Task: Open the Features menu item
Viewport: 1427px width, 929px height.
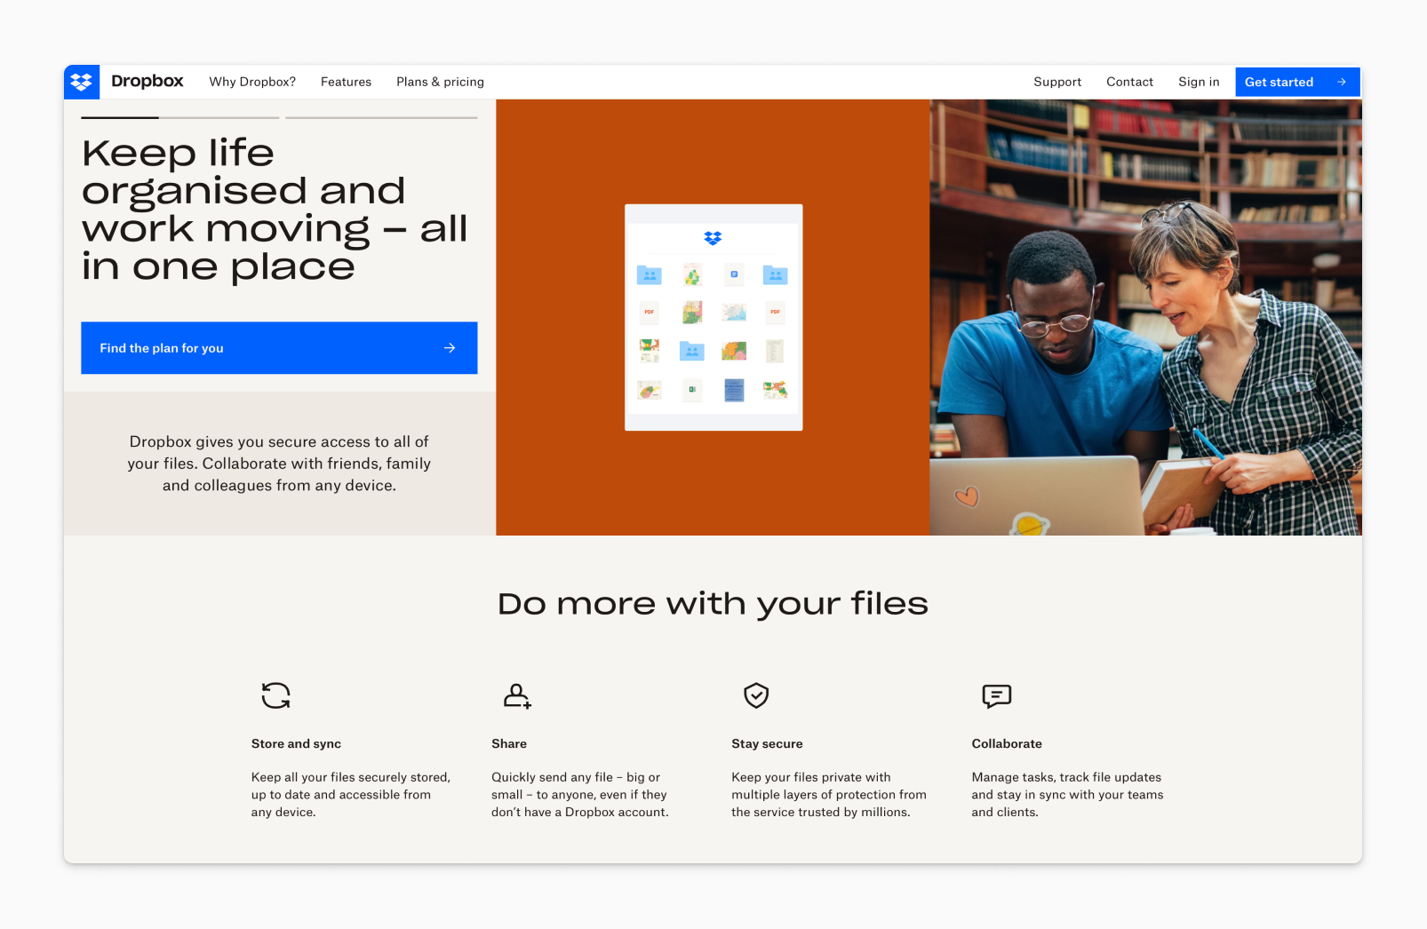Action: (x=346, y=82)
